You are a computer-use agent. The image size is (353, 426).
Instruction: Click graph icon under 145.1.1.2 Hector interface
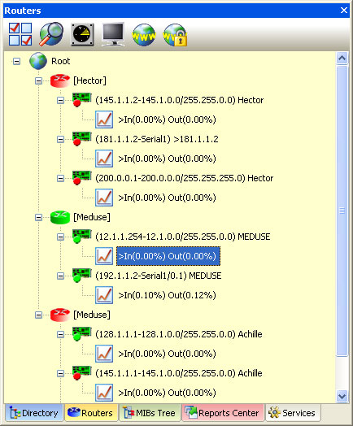[x=104, y=120]
